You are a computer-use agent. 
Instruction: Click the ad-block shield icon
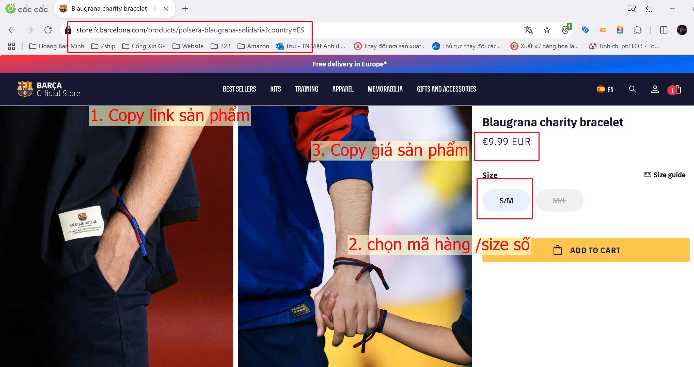565,30
